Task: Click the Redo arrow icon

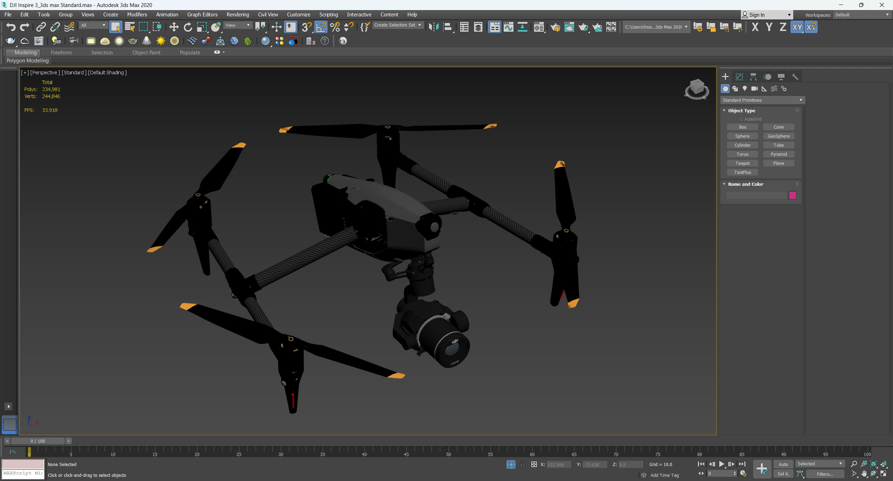Action: point(24,27)
